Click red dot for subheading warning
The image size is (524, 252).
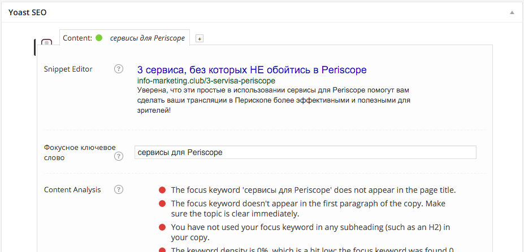[162, 227]
